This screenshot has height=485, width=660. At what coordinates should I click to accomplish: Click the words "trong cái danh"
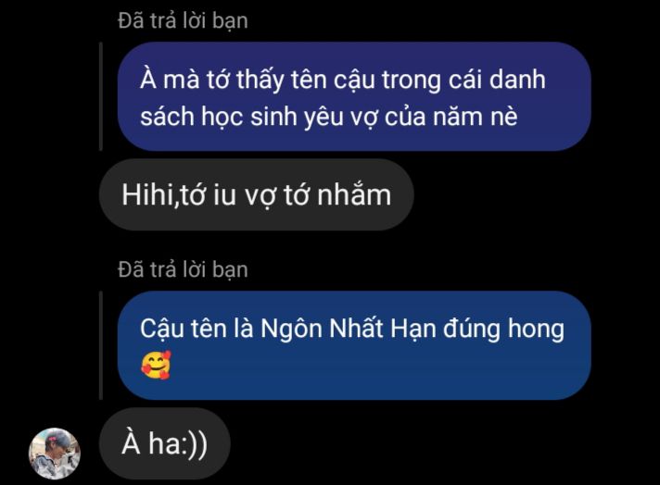(463, 80)
